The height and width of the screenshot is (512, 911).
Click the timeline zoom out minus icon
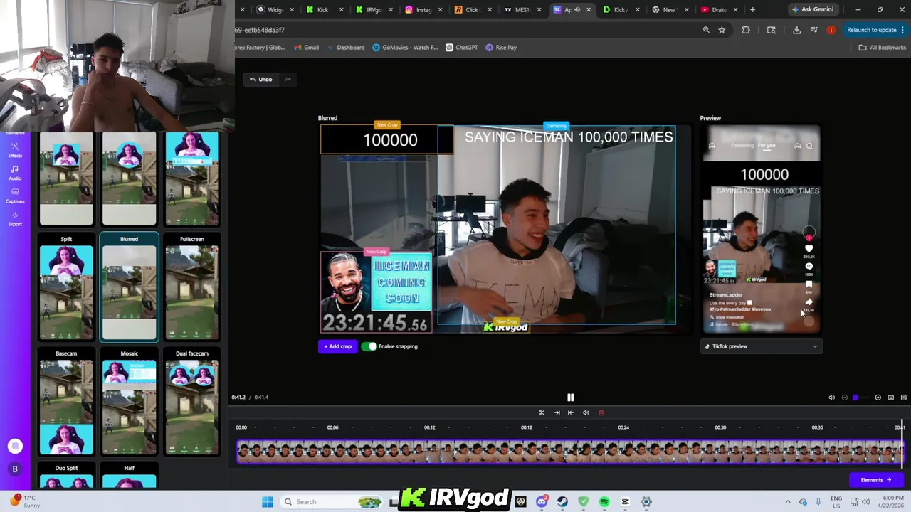[845, 398]
